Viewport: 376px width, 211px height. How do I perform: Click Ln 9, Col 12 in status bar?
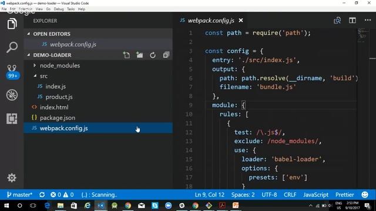pyautogui.click(x=210, y=195)
